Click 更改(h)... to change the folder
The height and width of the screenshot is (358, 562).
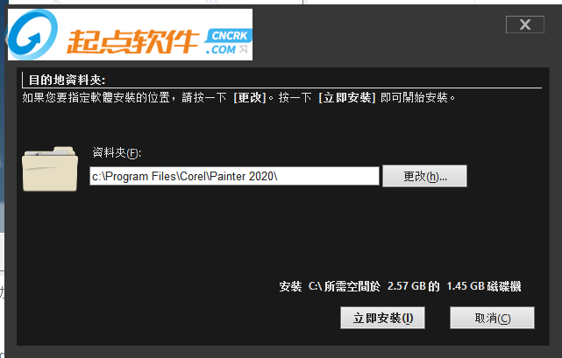pyautogui.click(x=424, y=176)
